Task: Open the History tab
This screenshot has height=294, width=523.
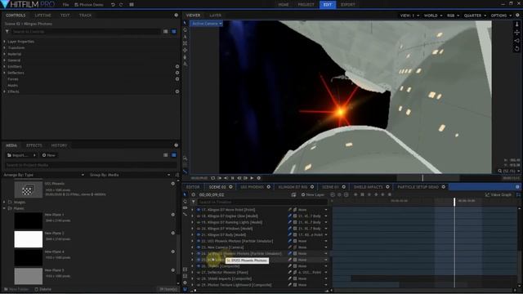Action: click(59, 145)
